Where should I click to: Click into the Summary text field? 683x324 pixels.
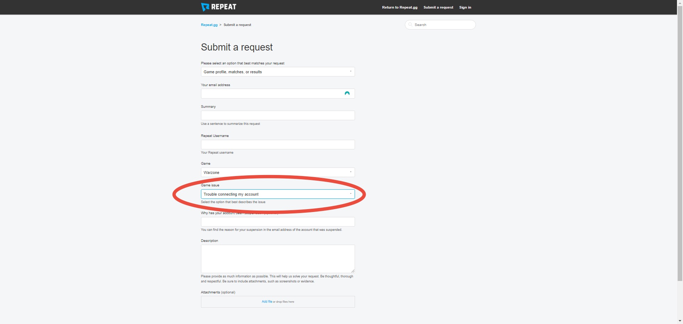(x=277, y=116)
